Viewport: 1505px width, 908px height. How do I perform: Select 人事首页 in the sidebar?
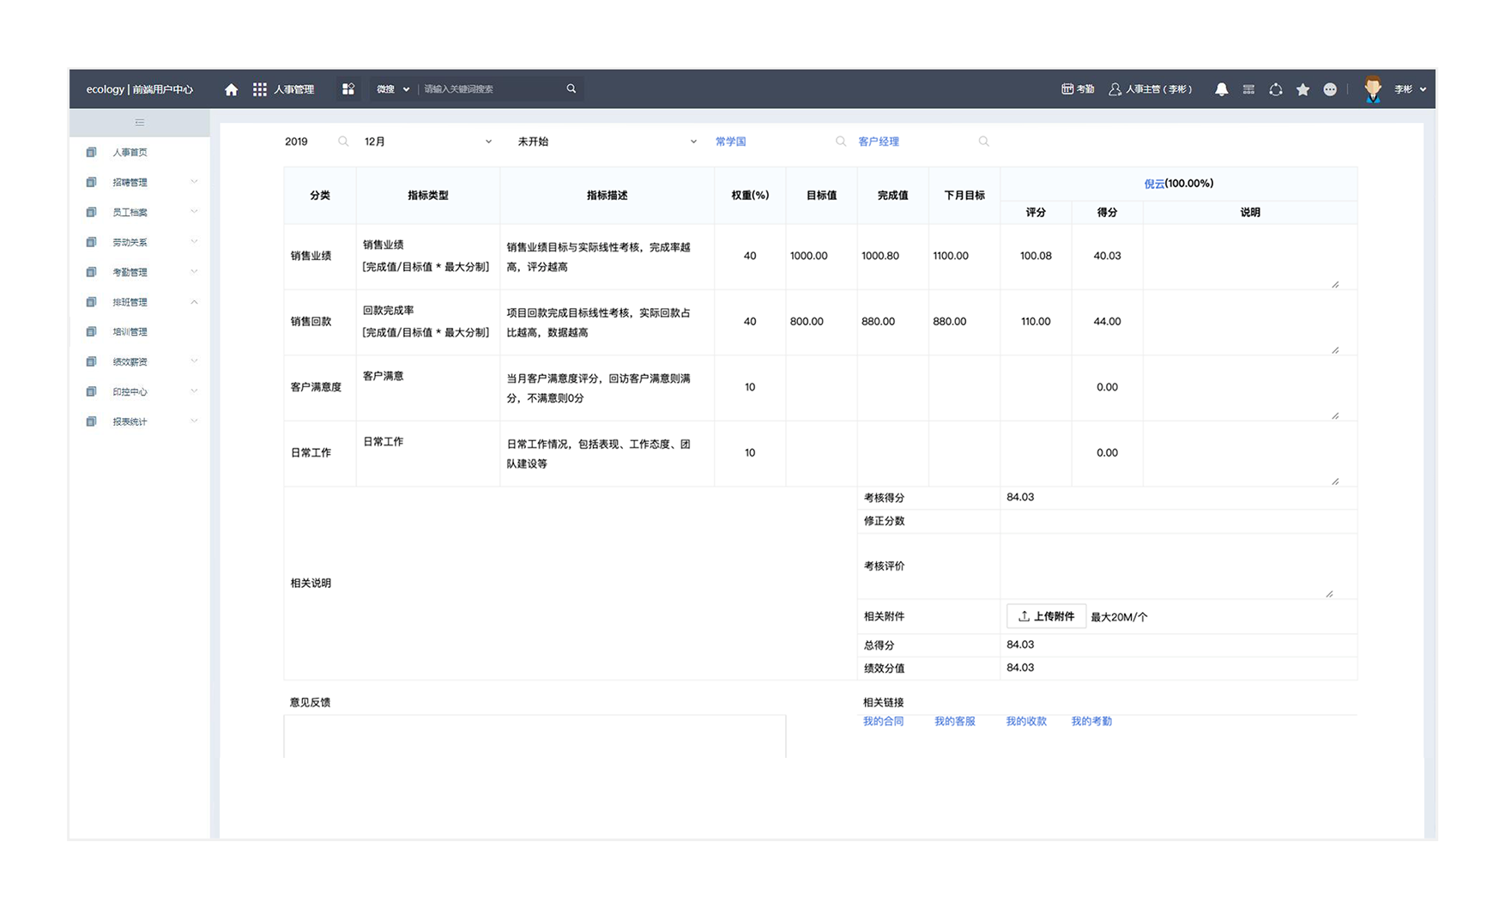pyautogui.click(x=130, y=152)
